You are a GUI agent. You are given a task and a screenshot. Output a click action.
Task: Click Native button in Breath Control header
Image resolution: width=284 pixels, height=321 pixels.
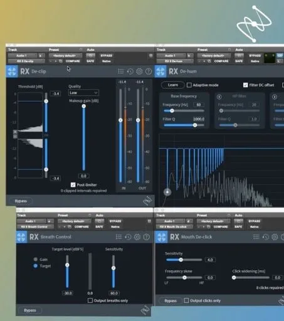coord(115,227)
